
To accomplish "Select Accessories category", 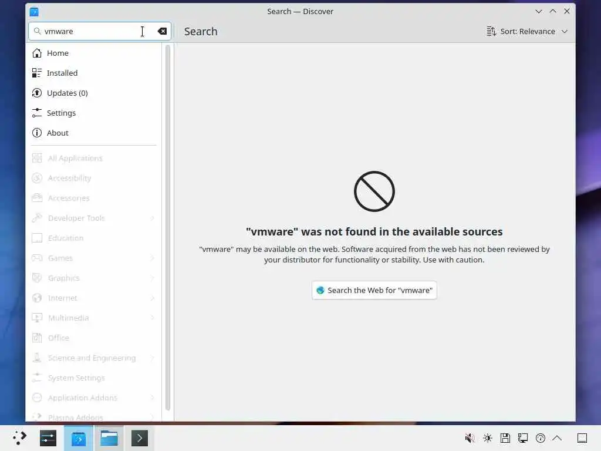I will tap(93, 198).
